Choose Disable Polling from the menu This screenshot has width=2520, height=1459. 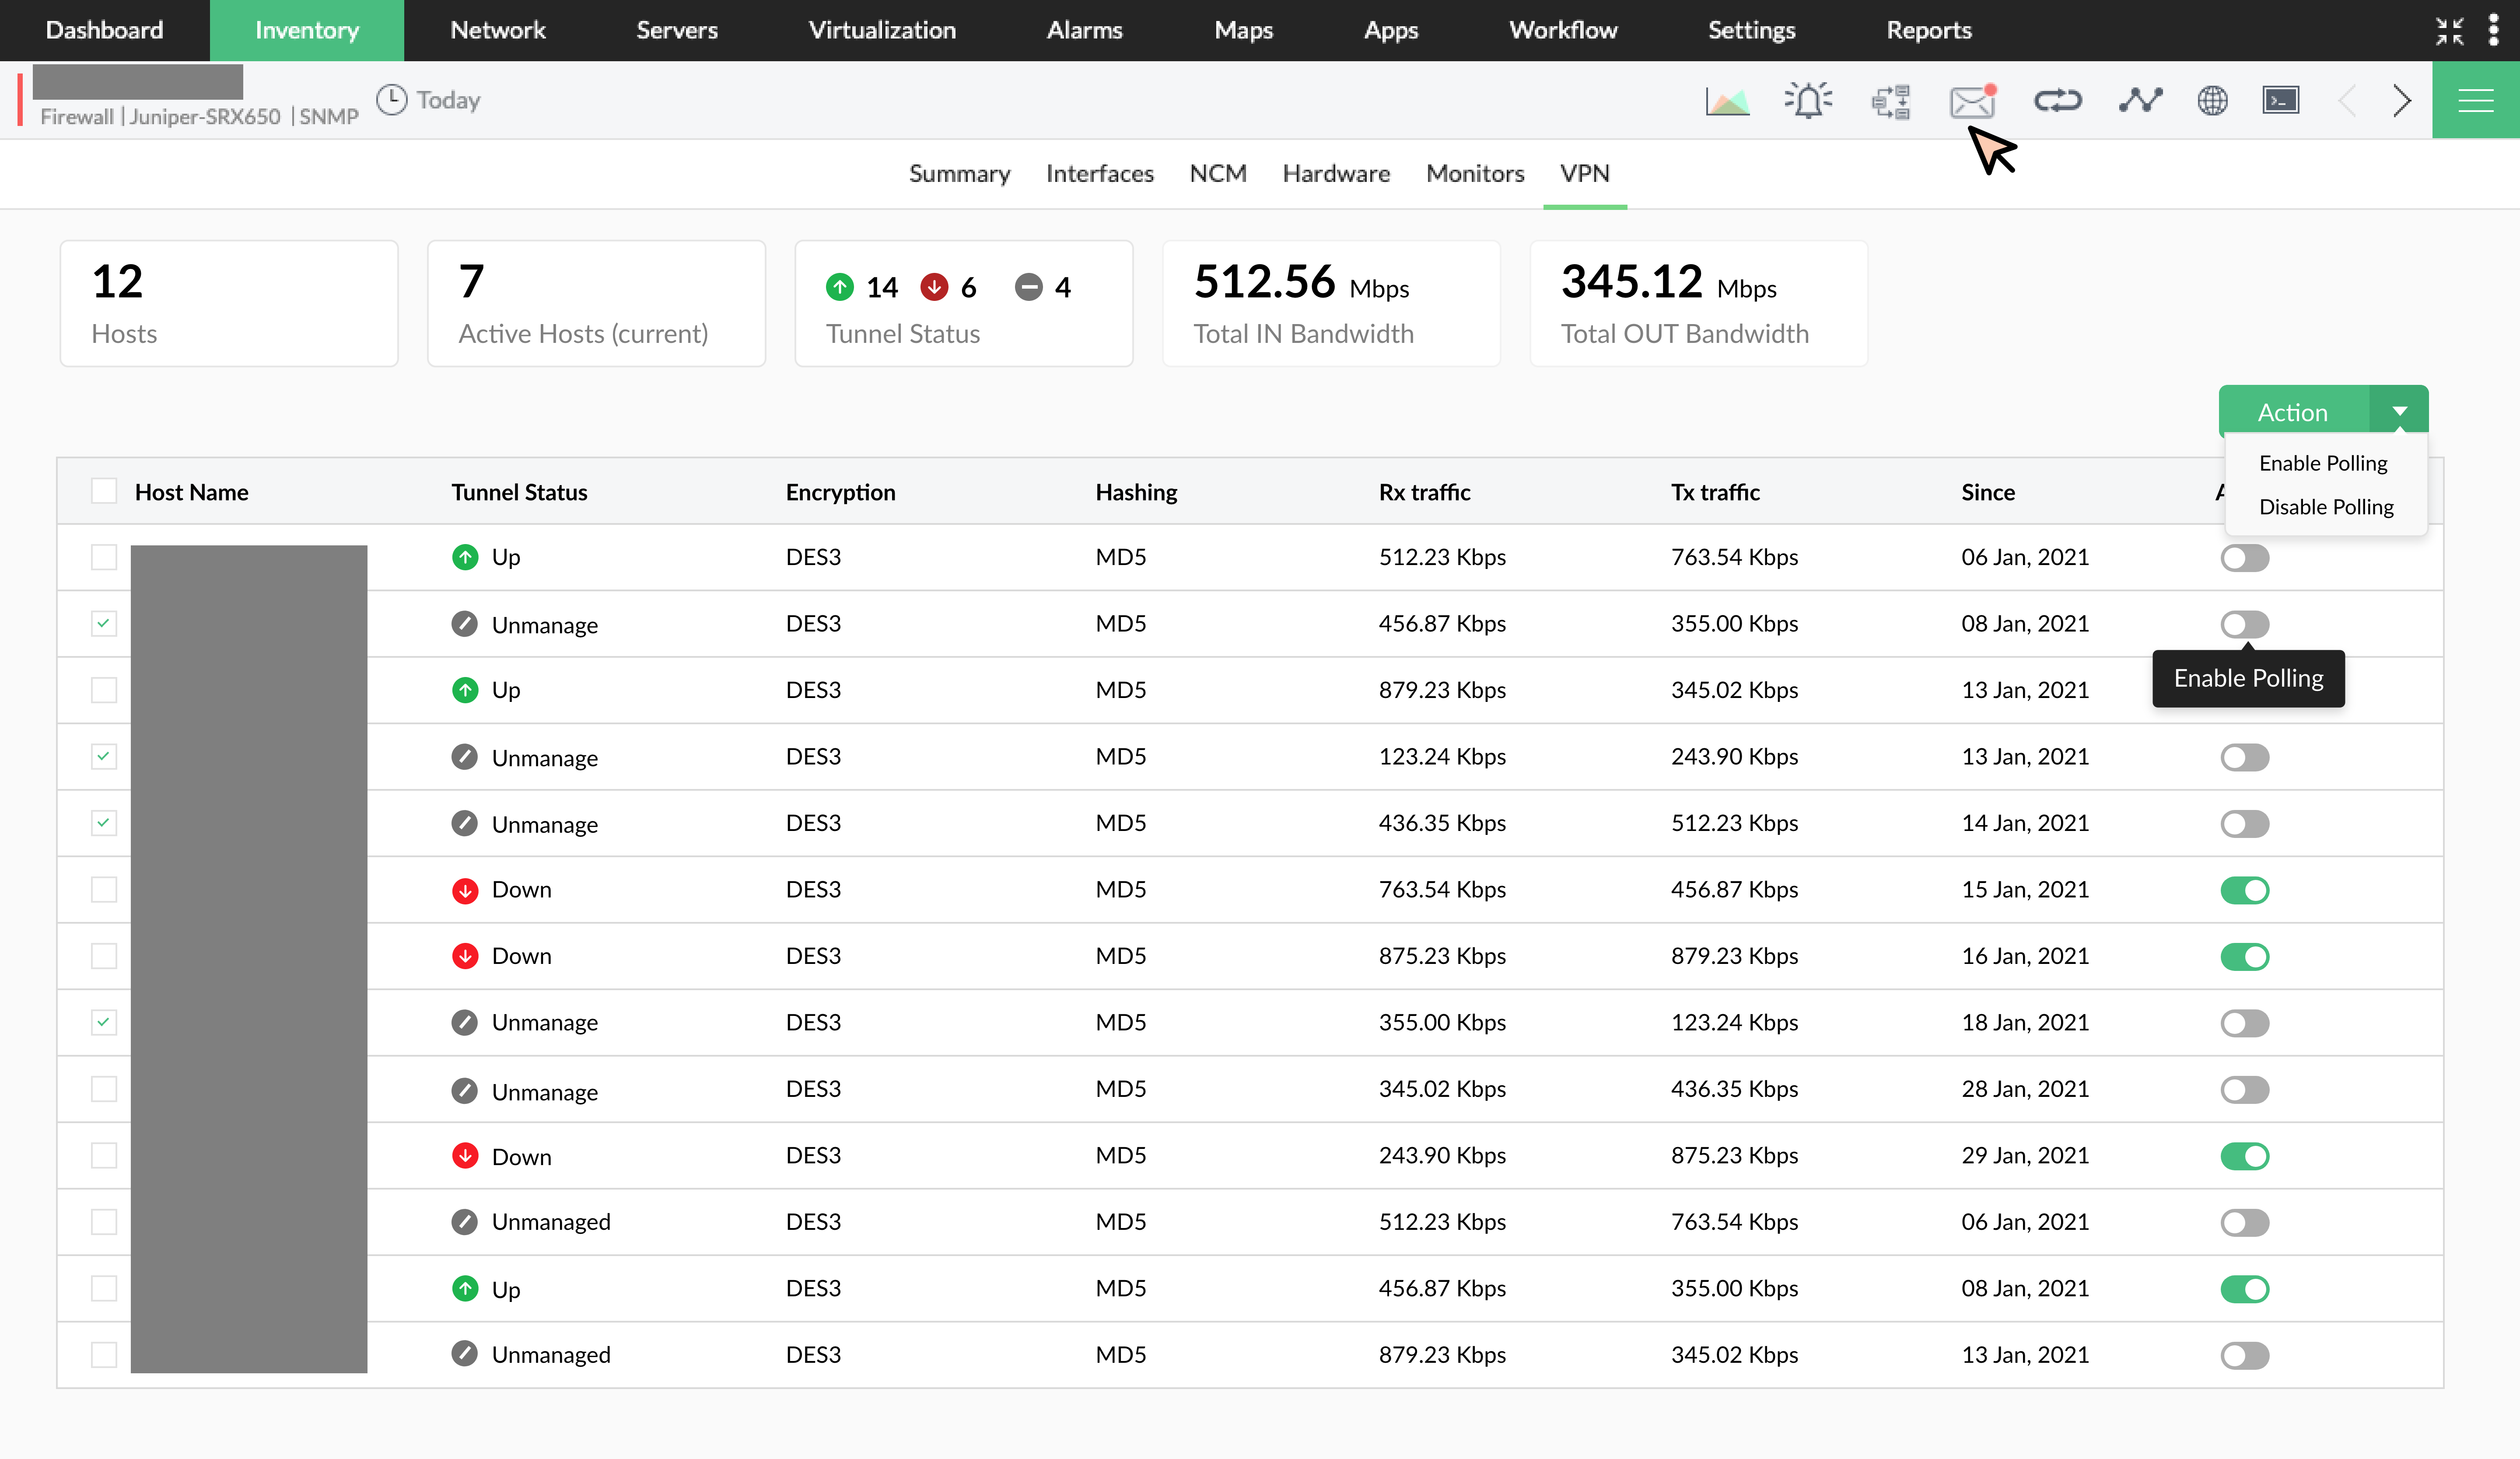(2325, 506)
